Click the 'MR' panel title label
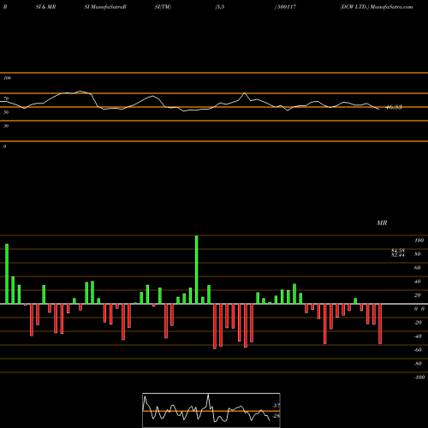The width and height of the screenshot is (428, 428). click(x=382, y=223)
